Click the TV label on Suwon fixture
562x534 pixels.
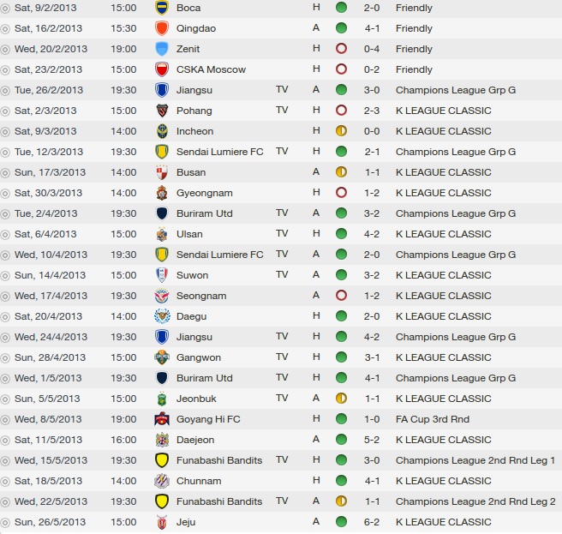282,275
